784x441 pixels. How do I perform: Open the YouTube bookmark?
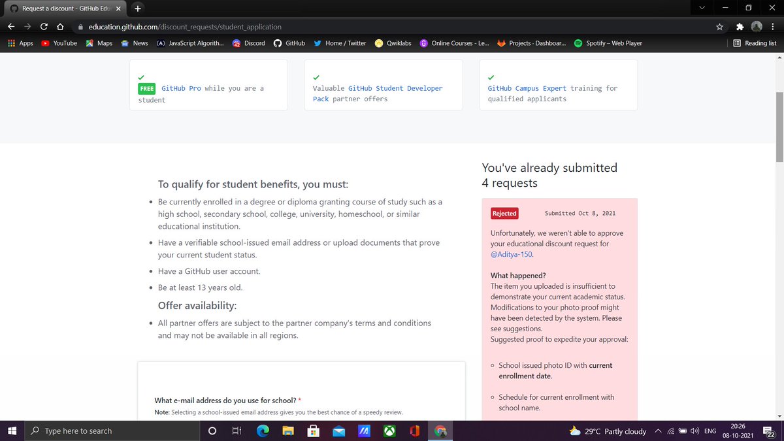click(x=59, y=43)
